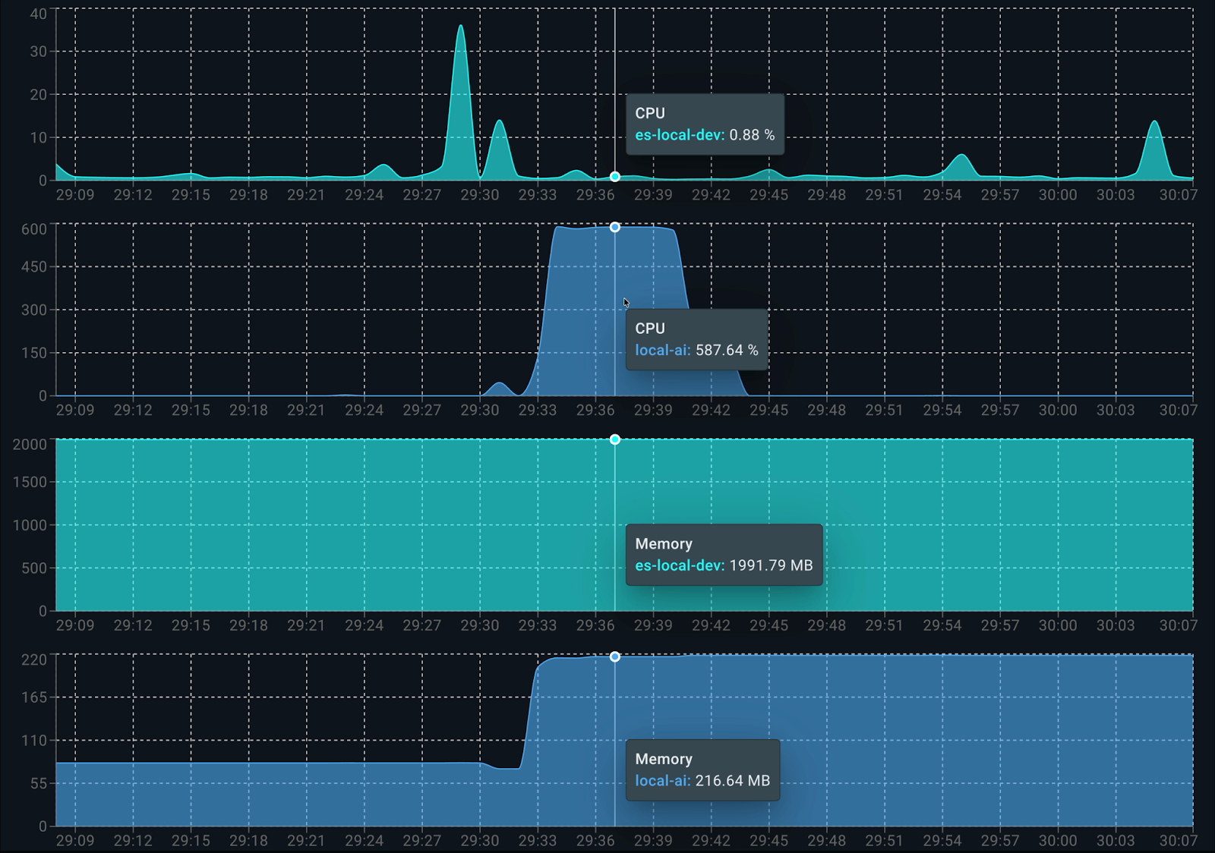This screenshot has height=853, width=1215.
Task: Click the CPU tooltip showing es-local-dev 0.88 %
Action: click(705, 124)
